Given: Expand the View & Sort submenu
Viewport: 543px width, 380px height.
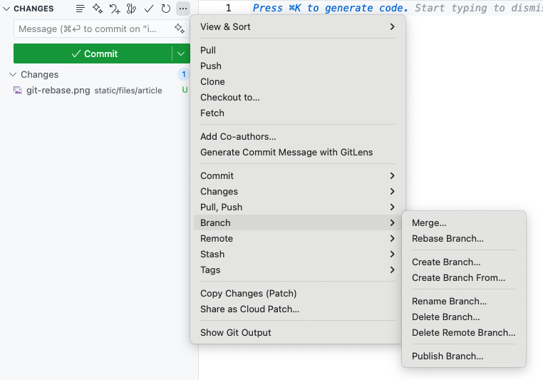Looking at the screenshot, I should pos(298,26).
